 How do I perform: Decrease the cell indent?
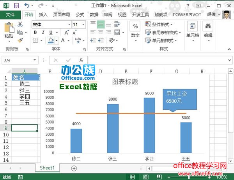coord(93,40)
